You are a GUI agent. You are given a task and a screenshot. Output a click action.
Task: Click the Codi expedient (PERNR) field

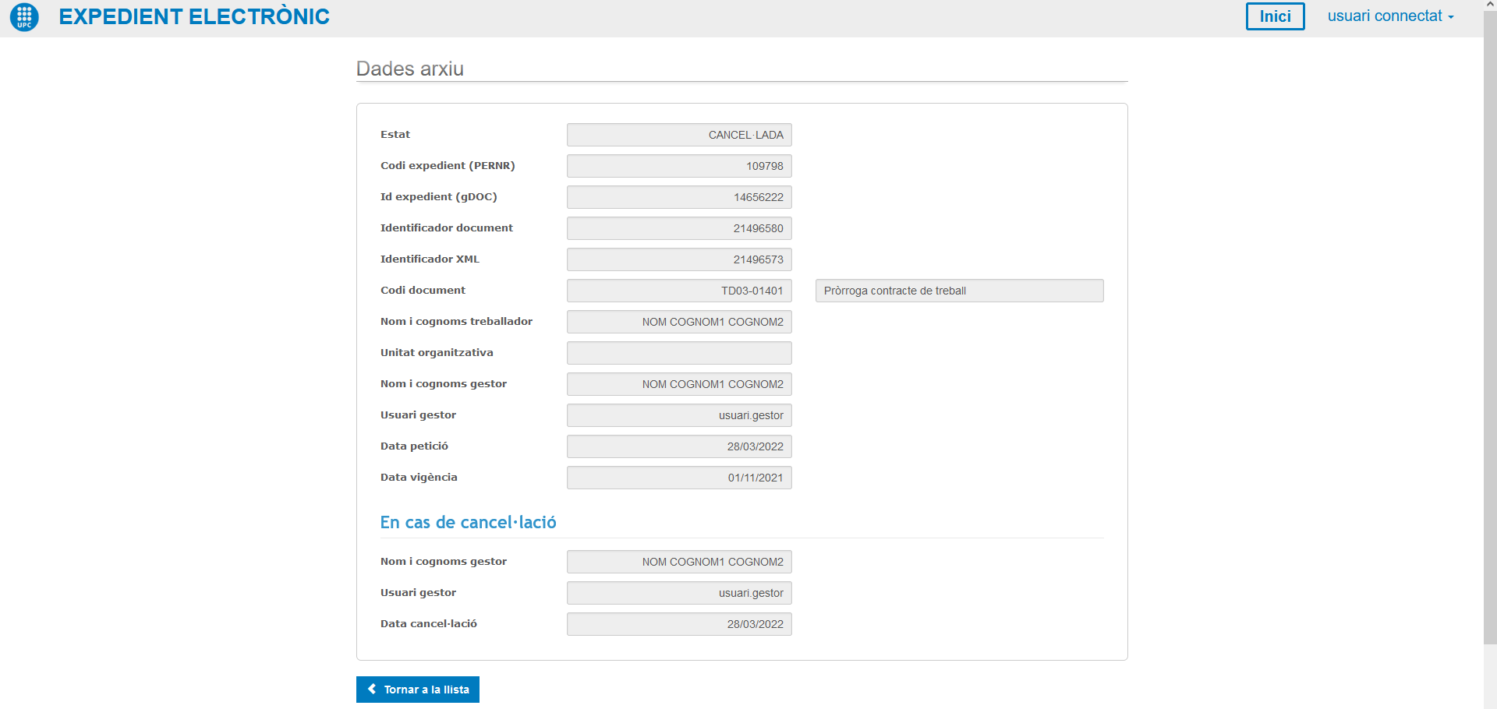(679, 166)
